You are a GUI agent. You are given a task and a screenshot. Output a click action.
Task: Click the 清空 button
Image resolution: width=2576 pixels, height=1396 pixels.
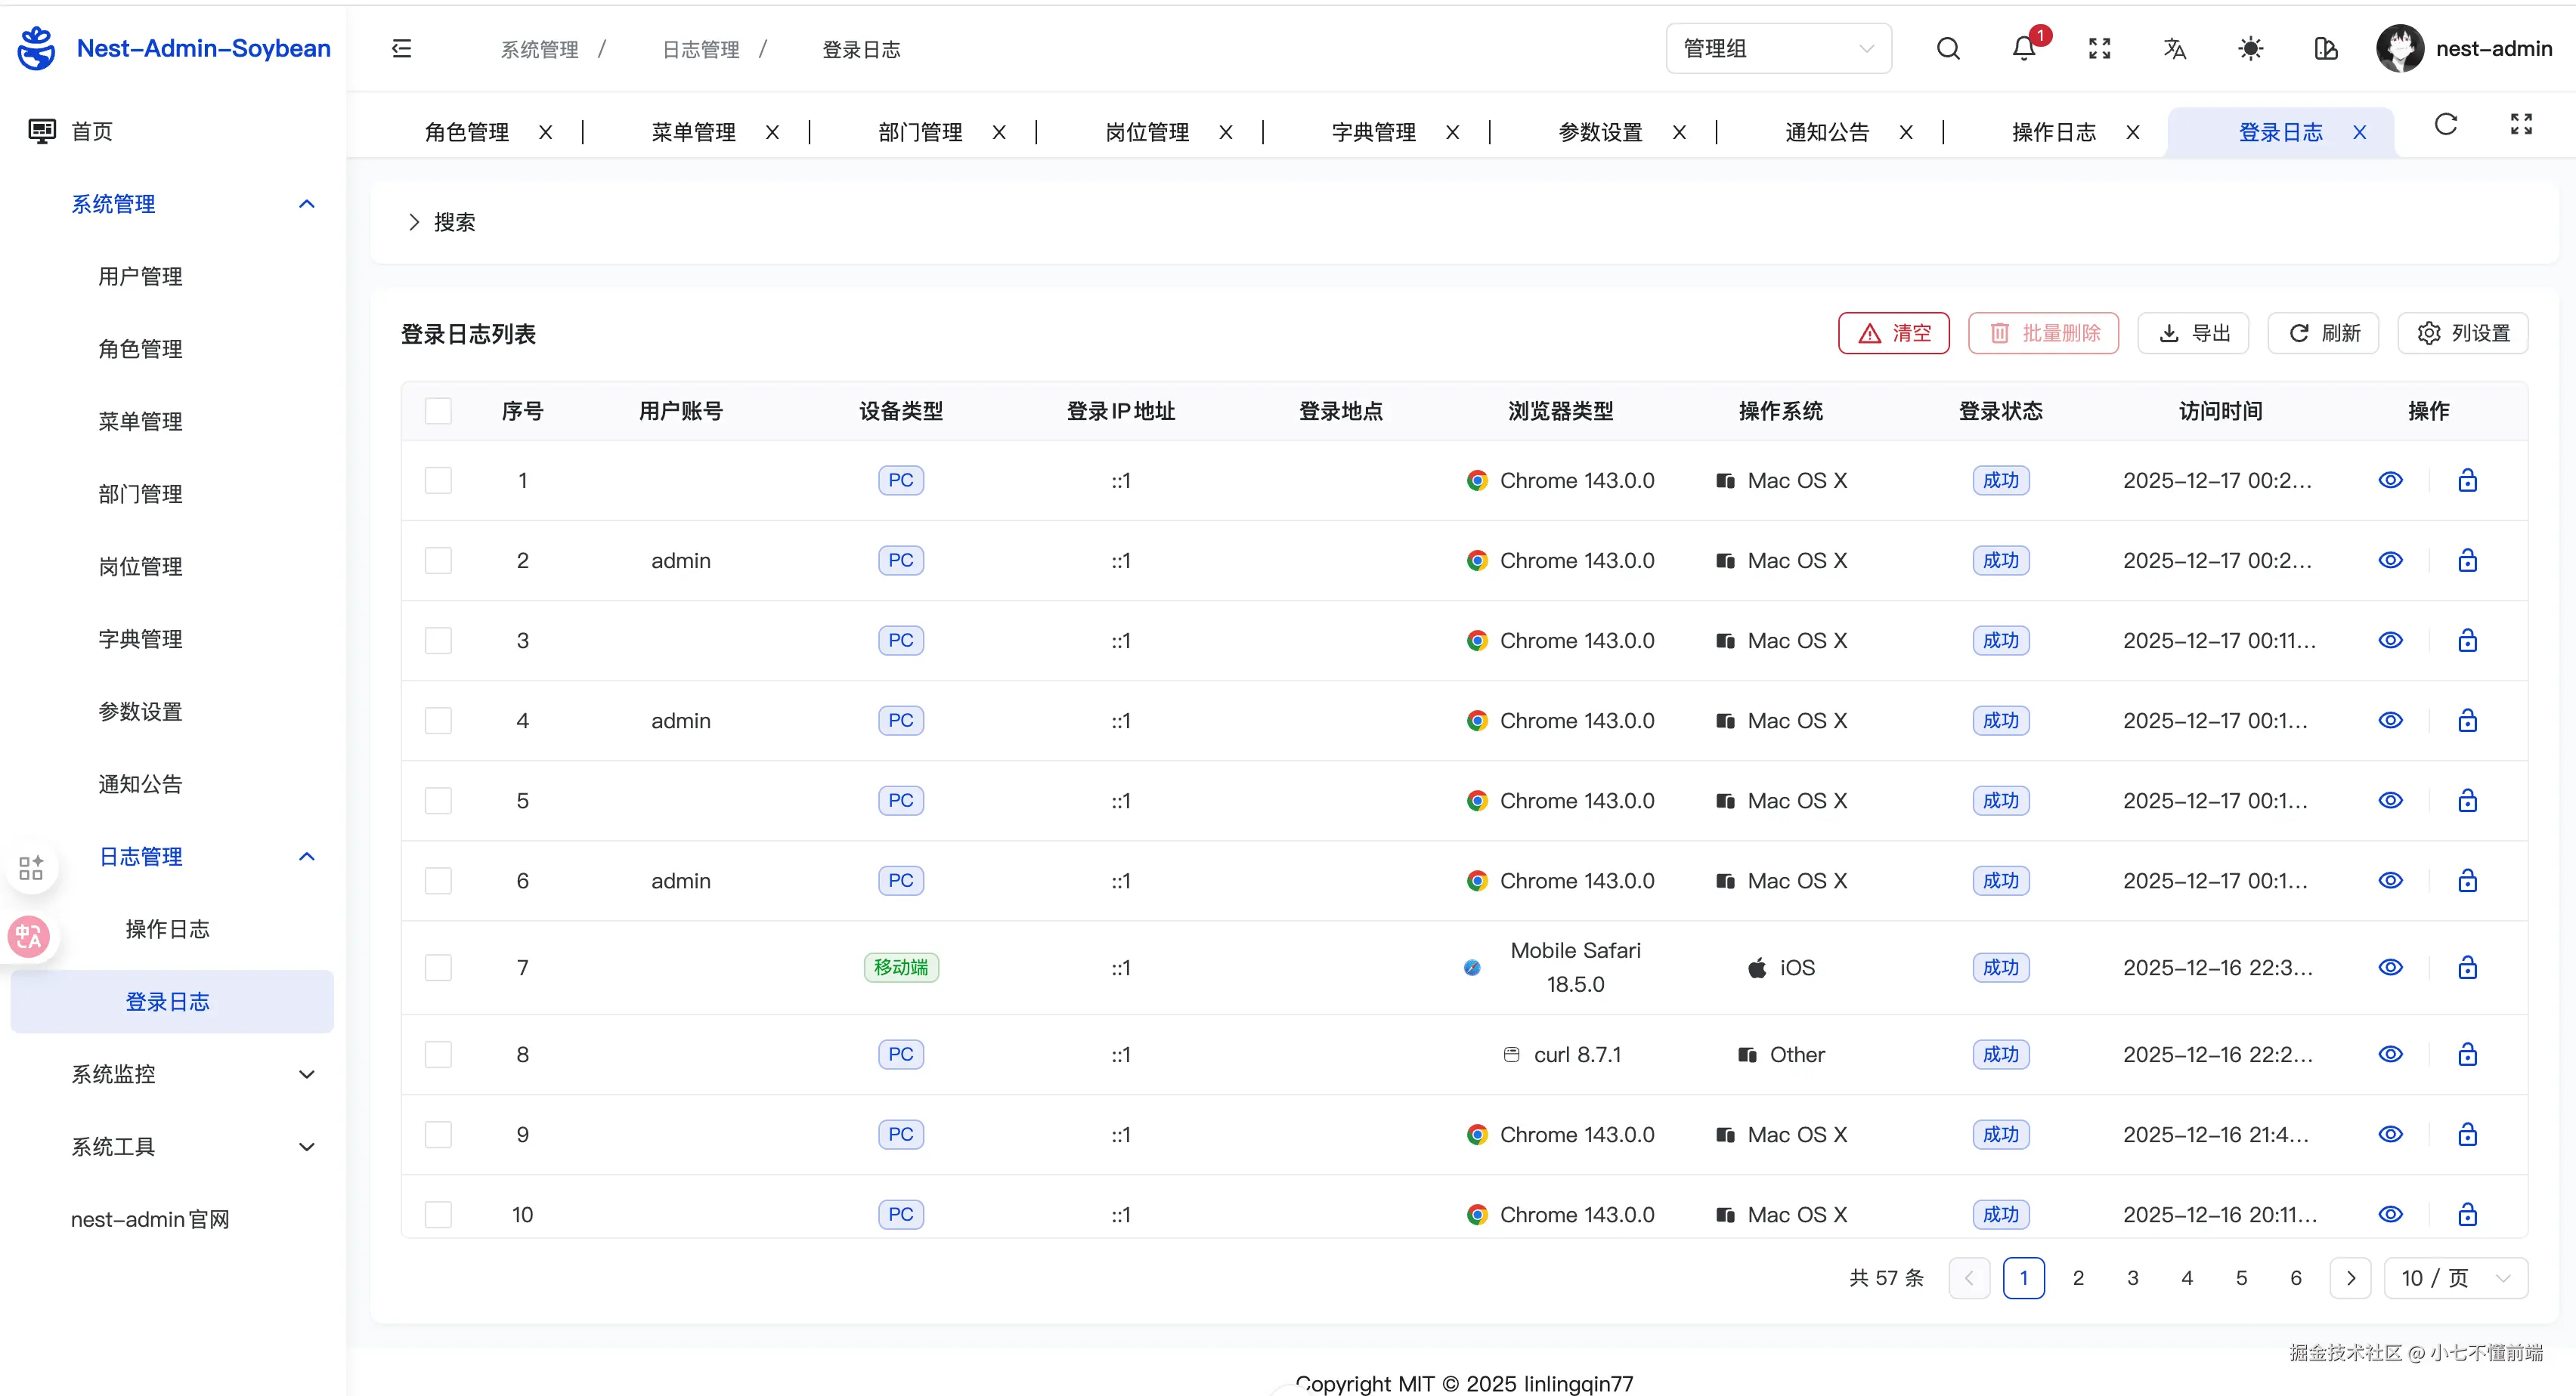(x=1893, y=333)
